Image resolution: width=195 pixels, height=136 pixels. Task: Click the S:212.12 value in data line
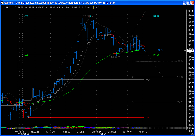(76, 8)
